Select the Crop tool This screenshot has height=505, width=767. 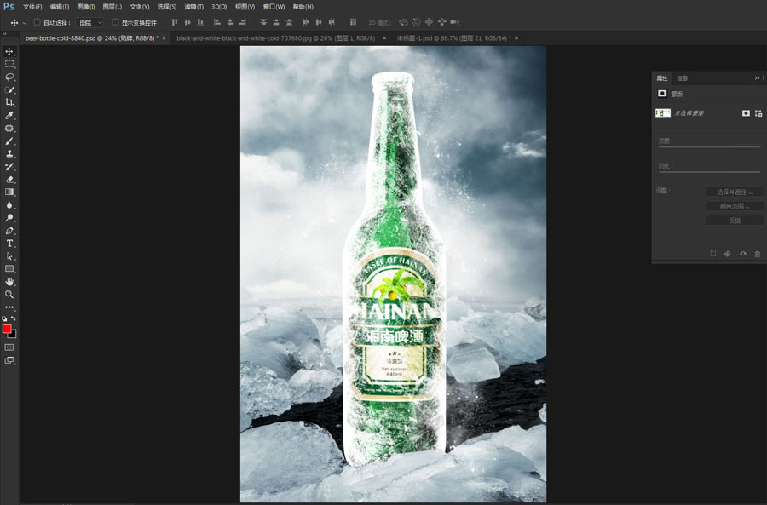(x=9, y=102)
